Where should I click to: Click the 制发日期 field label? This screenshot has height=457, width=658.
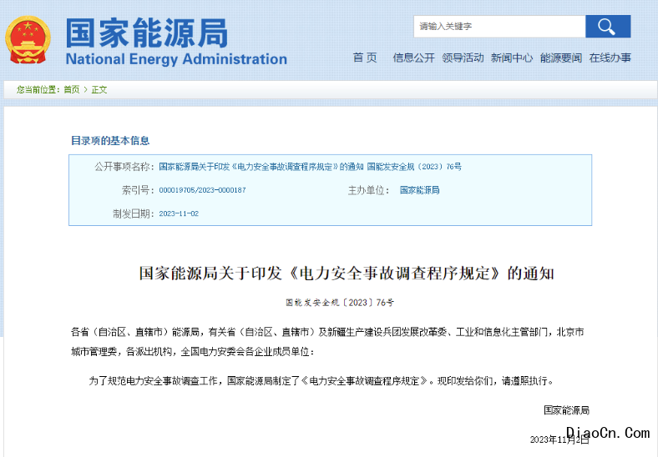coord(134,213)
